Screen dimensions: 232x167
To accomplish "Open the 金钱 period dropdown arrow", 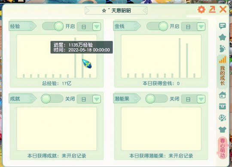I will click(x=201, y=27).
